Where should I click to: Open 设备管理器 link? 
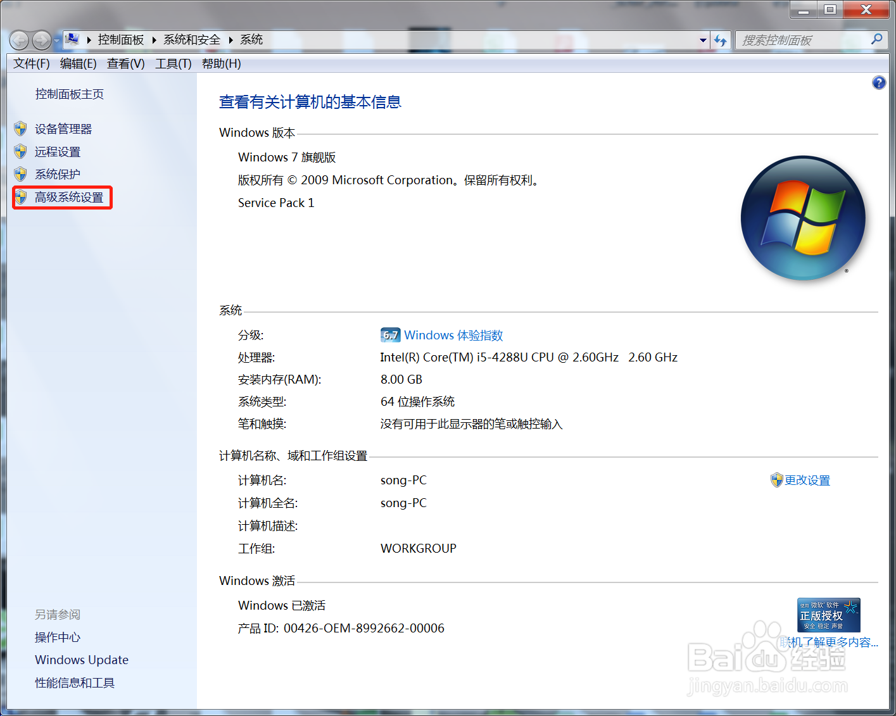pyautogui.click(x=63, y=129)
